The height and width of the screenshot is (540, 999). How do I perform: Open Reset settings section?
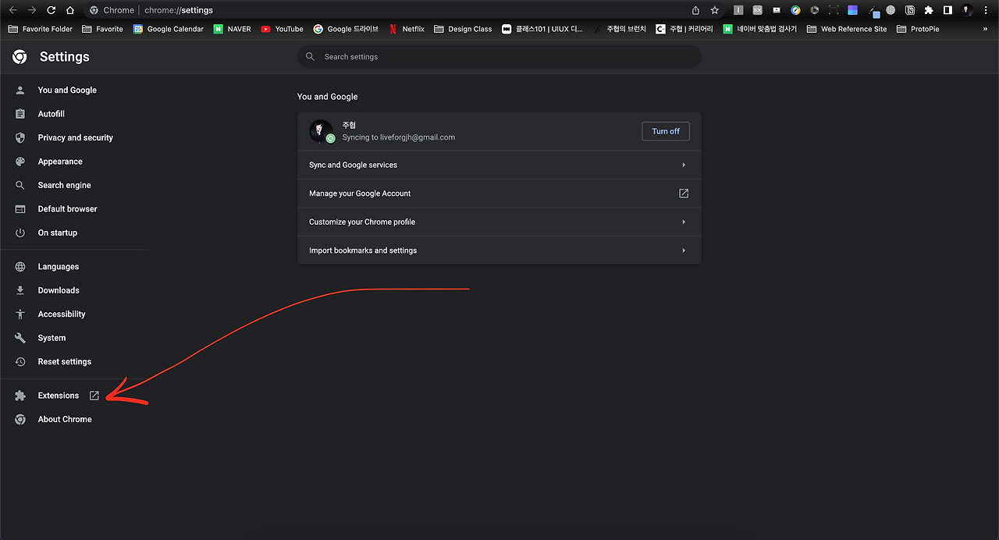pyautogui.click(x=65, y=362)
